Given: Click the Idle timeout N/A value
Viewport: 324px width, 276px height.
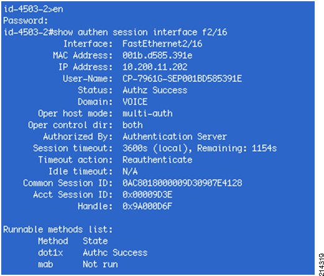Looking at the screenshot, I should click(130, 172).
